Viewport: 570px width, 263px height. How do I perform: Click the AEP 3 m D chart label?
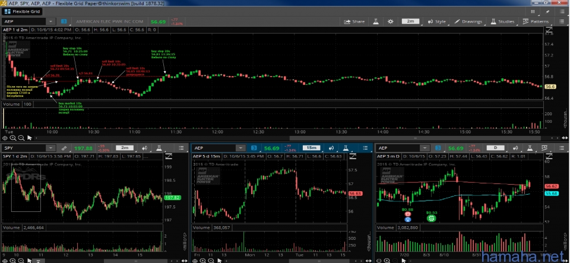[x=389, y=156]
